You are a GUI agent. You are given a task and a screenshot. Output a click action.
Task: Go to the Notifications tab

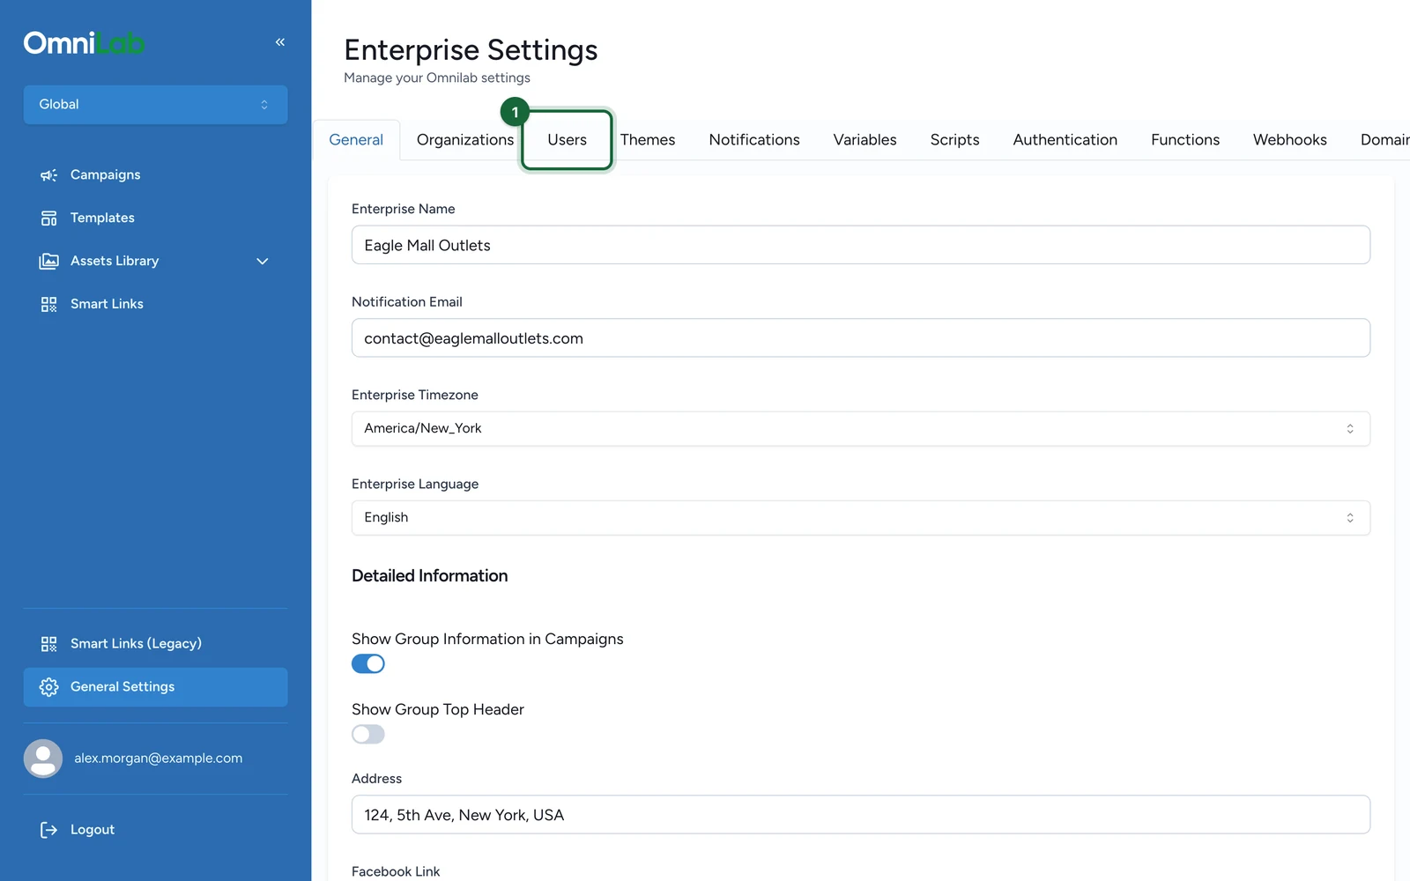coord(754,140)
